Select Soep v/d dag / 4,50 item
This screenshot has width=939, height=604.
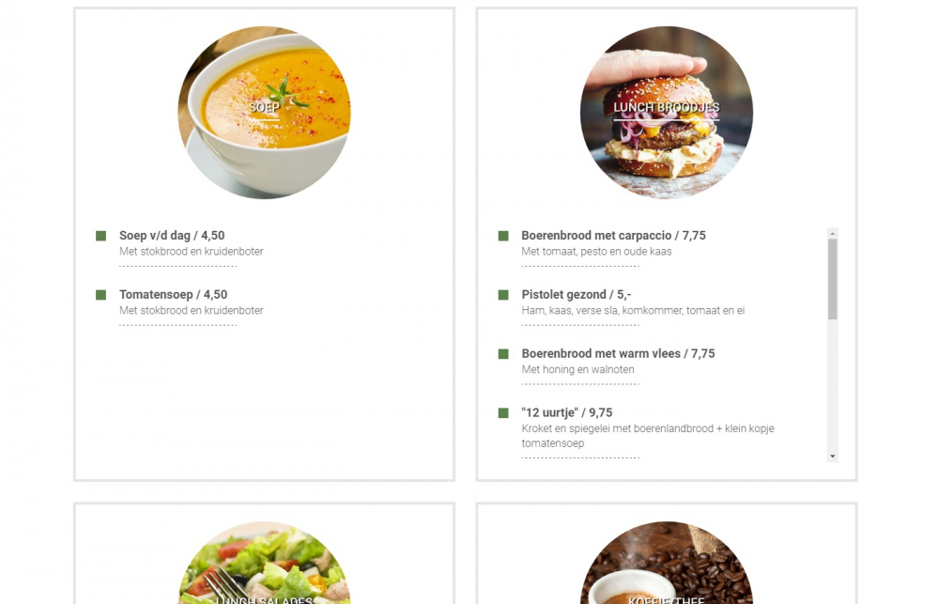point(172,236)
